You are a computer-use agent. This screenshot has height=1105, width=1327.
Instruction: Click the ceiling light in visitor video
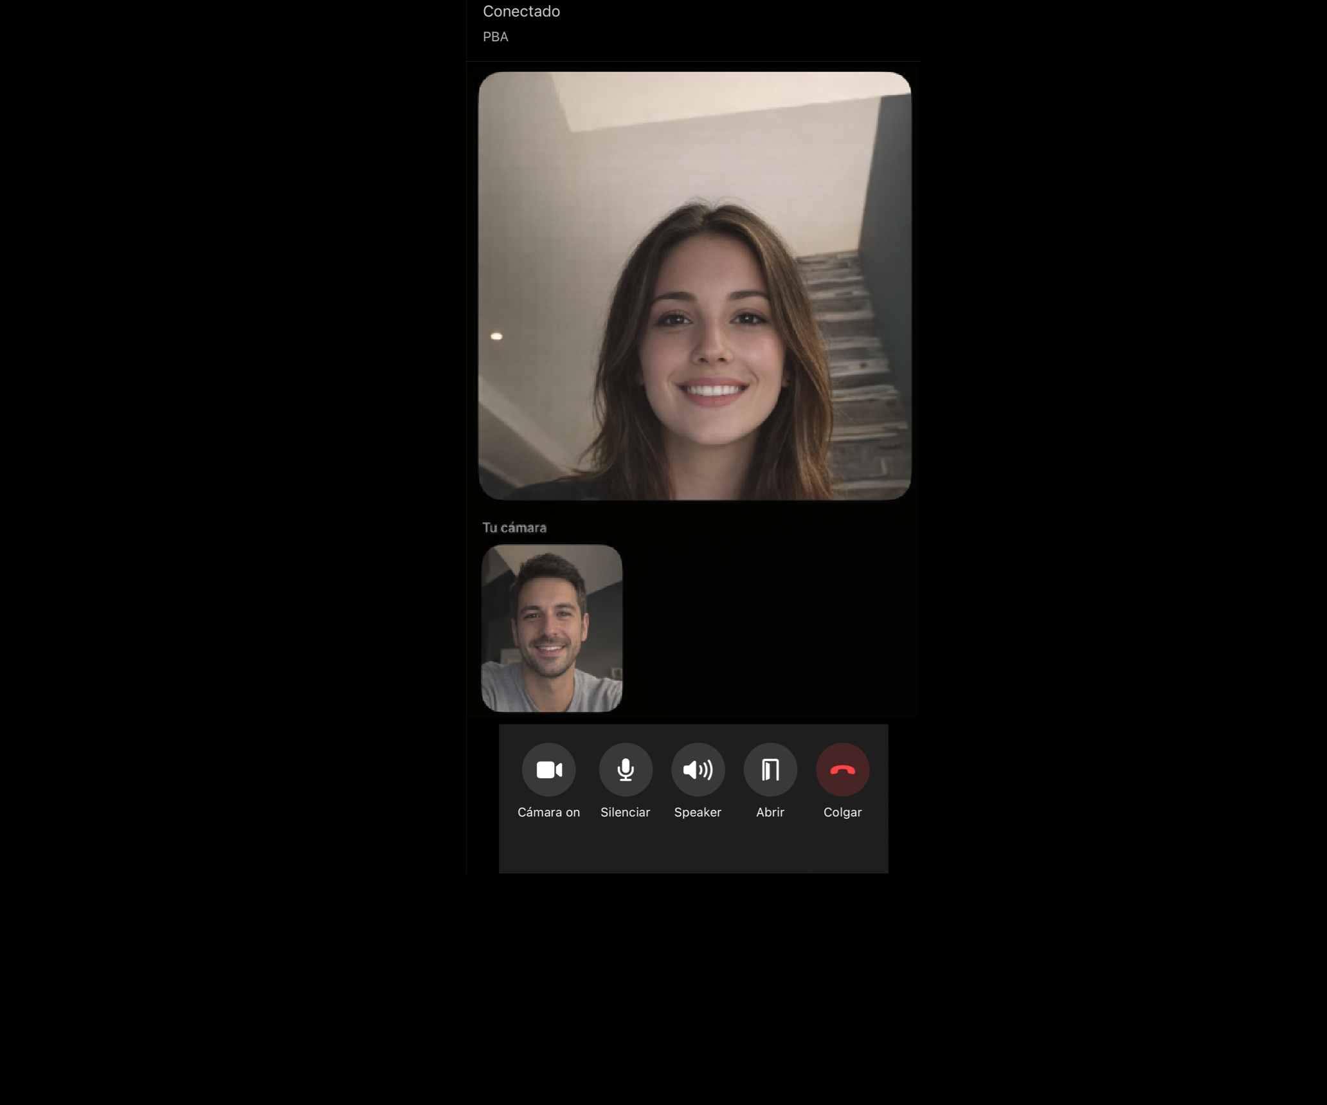(496, 336)
